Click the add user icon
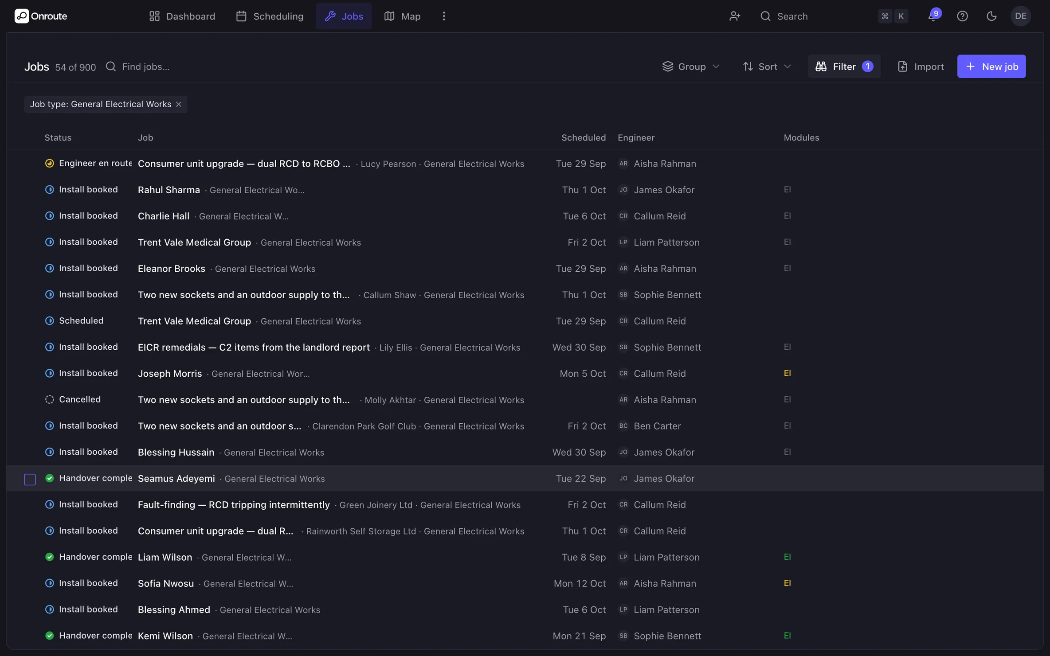1050x656 pixels. pyautogui.click(x=735, y=16)
